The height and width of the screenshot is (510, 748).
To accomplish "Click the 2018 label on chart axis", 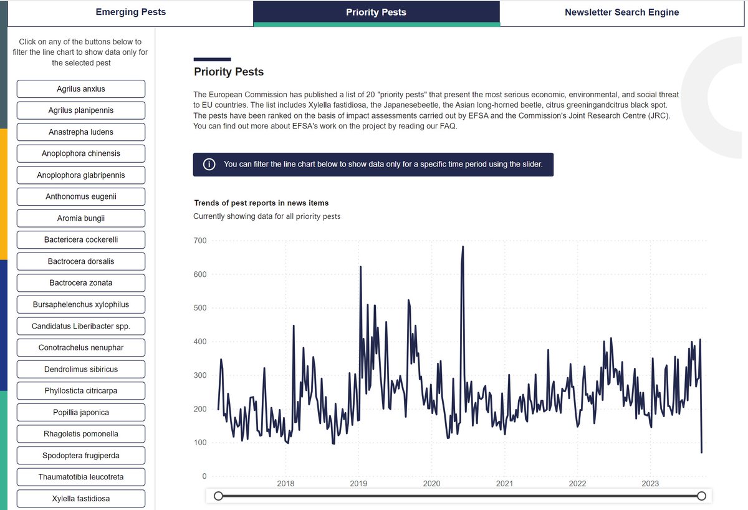I will pos(285,483).
